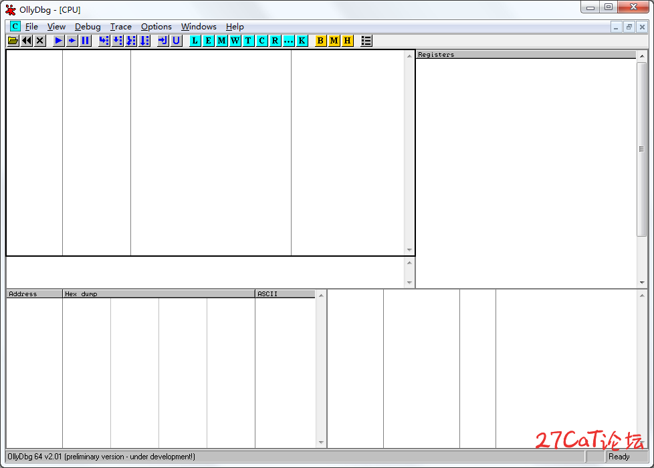
Task: Click the Step into icon
Action: (104, 41)
